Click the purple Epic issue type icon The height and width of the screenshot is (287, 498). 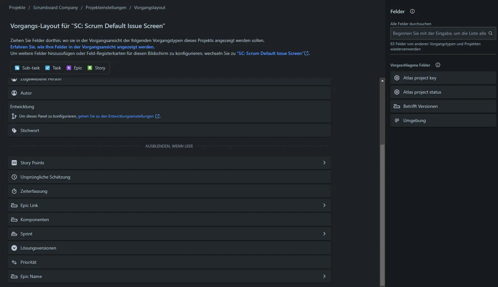(69, 68)
